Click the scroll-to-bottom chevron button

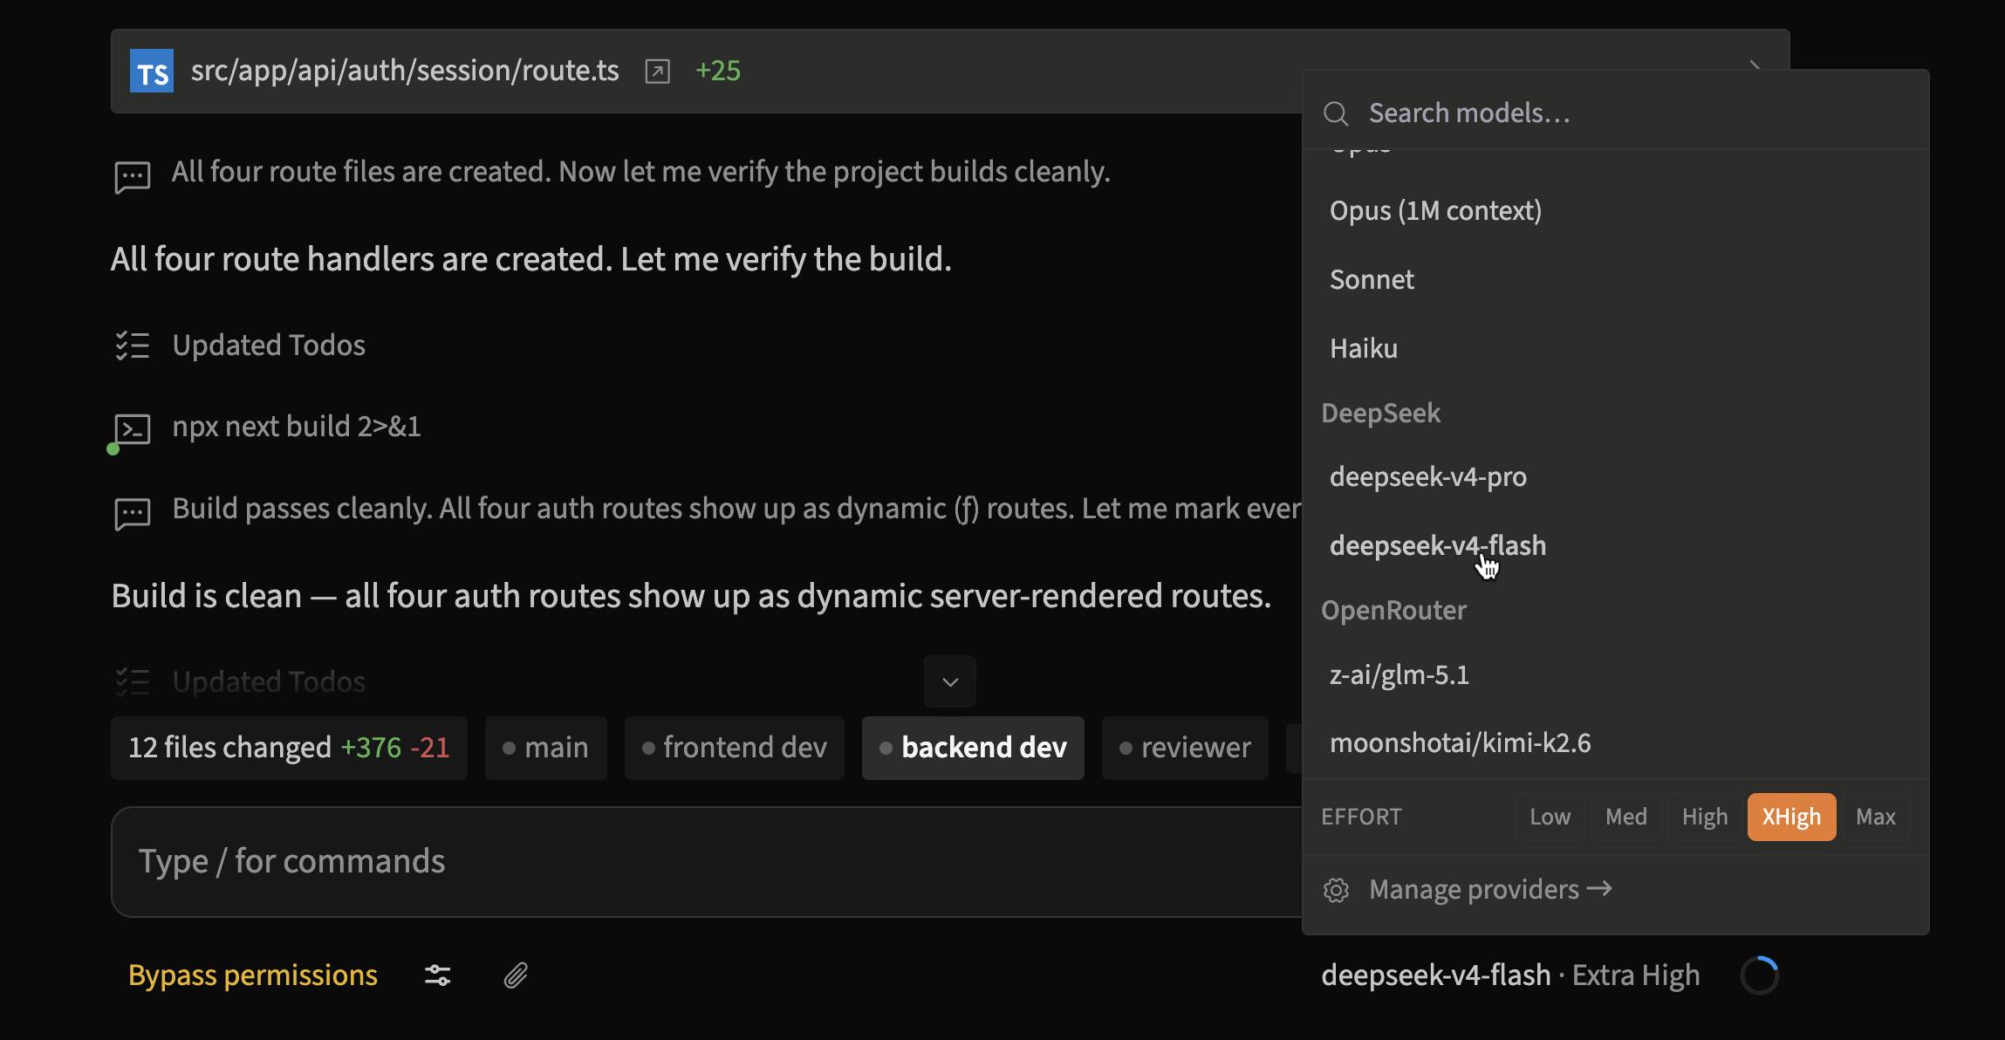[950, 681]
